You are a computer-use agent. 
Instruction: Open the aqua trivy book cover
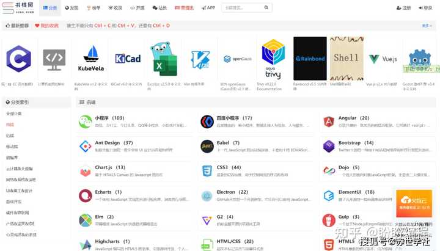273,59
